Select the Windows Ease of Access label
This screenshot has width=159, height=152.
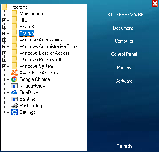45,53
